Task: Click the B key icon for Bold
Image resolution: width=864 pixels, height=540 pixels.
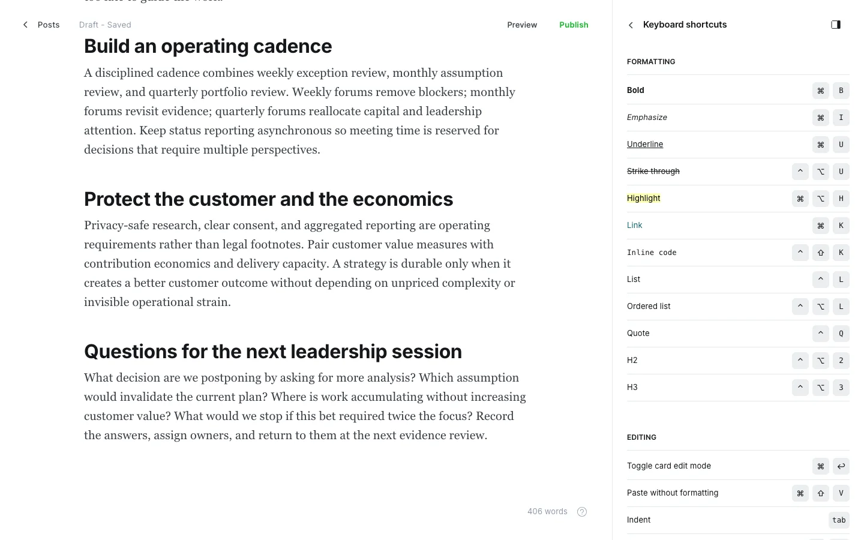Action: pos(841,91)
